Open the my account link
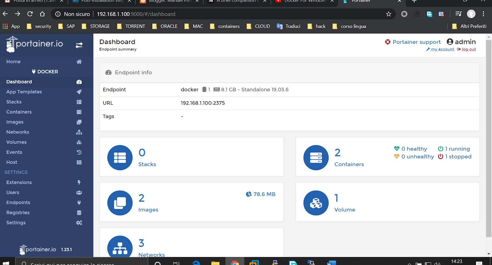 pyautogui.click(x=440, y=49)
